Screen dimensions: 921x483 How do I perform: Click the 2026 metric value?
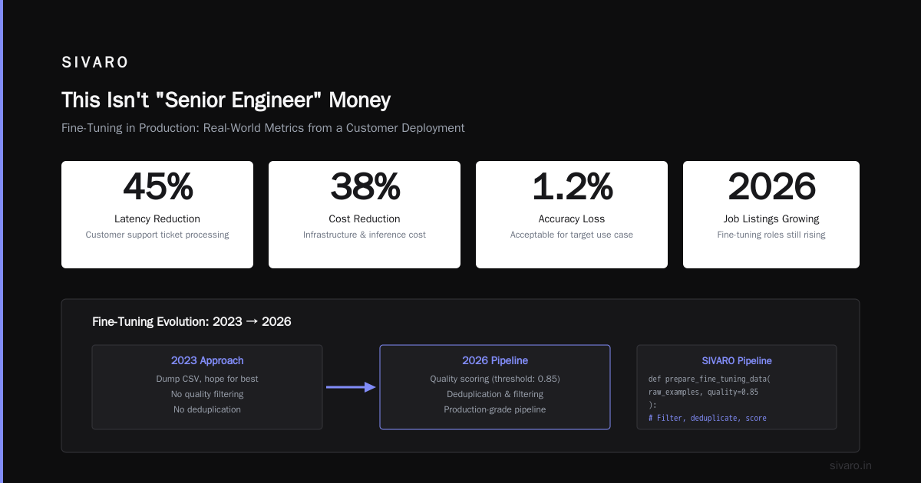pyautogui.click(x=771, y=186)
